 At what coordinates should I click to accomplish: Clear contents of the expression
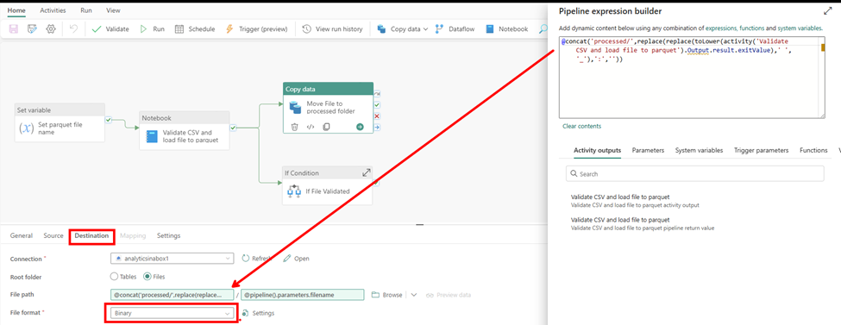pyautogui.click(x=581, y=127)
